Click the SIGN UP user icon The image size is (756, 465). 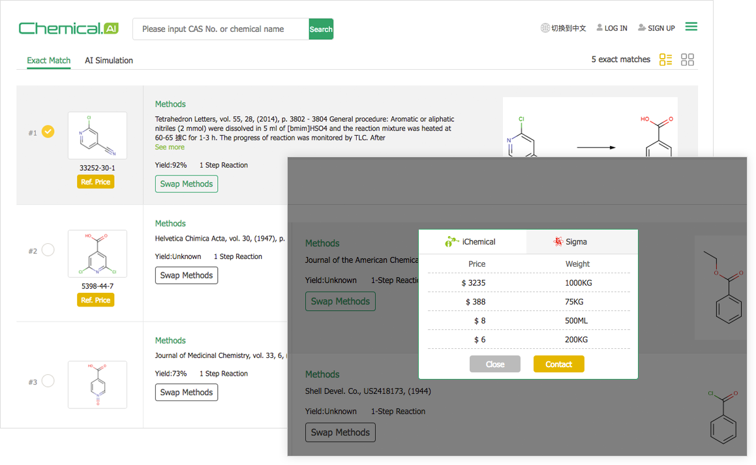(x=642, y=27)
